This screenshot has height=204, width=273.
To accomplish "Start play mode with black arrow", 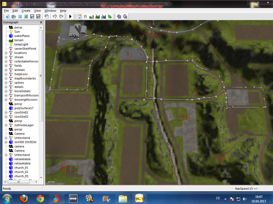I will pyautogui.click(x=70, y=16).
